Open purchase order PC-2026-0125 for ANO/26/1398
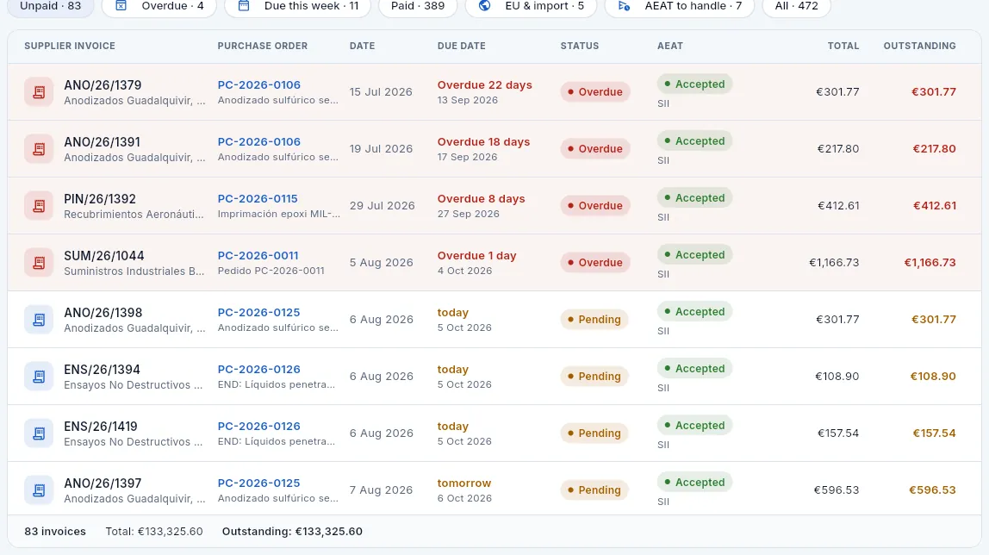 pos(258,312)
